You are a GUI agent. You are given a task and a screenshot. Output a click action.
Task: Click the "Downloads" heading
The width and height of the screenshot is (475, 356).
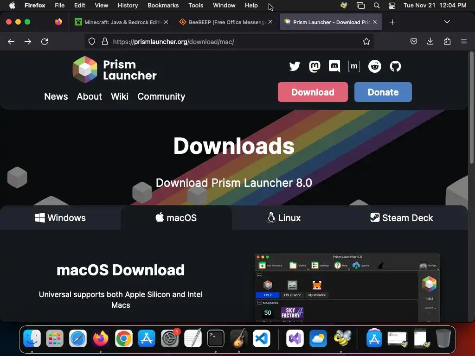tap(234, 146)
